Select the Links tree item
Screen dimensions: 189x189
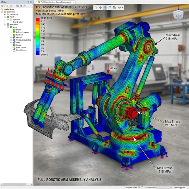(18, 43)
